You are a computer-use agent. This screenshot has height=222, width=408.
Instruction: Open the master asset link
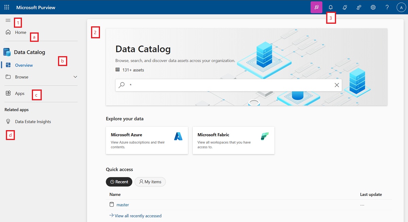coord(123,205)
